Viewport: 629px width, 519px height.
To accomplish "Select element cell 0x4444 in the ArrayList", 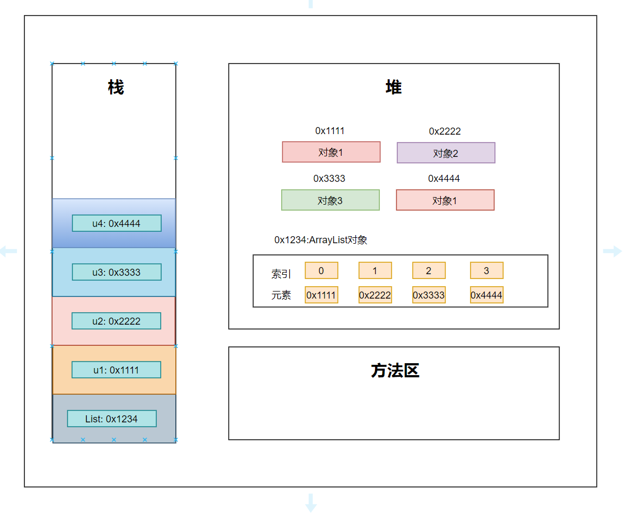I will click(x=486, y=294).
